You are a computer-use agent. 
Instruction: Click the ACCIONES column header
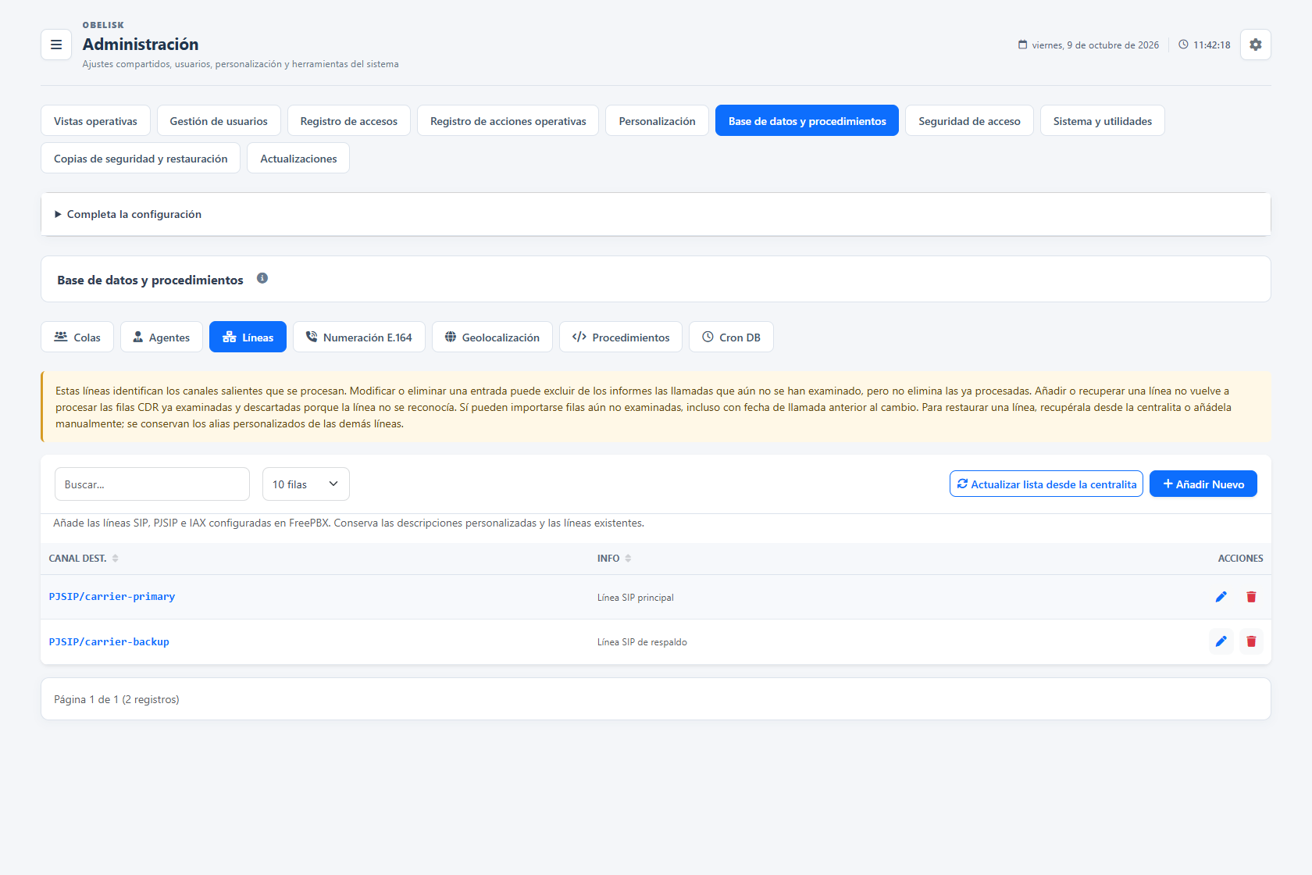point(1240,559)
